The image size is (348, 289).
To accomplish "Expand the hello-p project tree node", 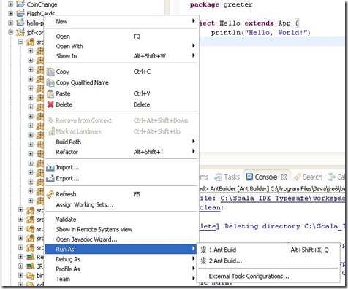I will point(10,23).
